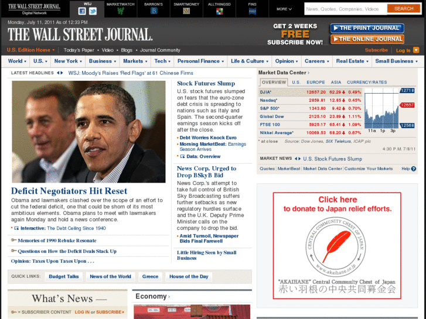Viewport: 426px width, 319px height.
Task: Show next latest headline arrow
Action: 62,73
